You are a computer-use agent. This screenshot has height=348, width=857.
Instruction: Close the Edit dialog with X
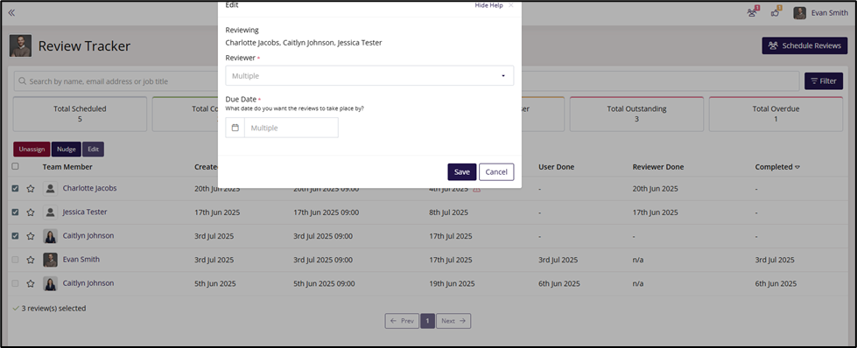pos(511,5)
